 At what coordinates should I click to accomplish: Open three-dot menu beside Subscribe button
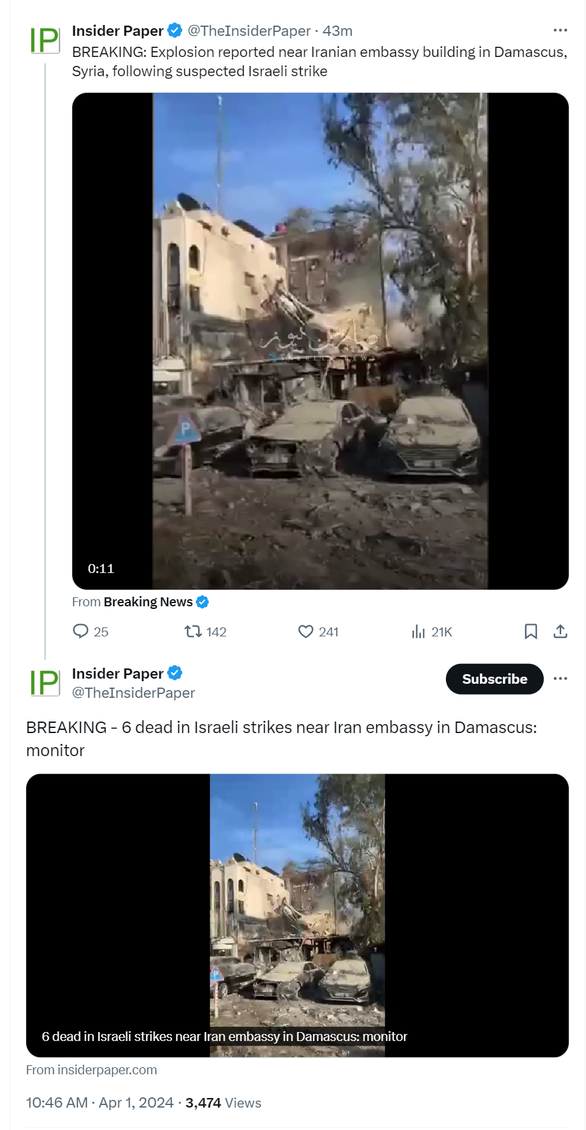point(560,679)
